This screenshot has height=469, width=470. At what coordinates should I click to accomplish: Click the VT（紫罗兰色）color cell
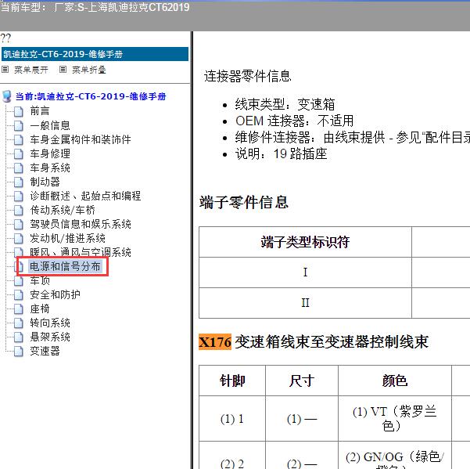(x=395, y=419)
